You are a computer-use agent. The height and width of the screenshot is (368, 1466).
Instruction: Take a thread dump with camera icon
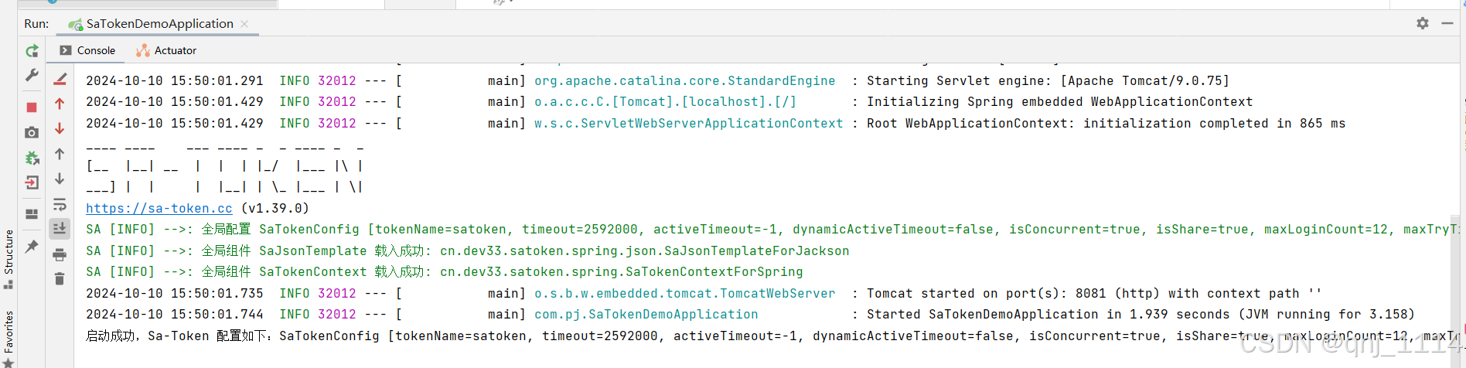(x=32, y=133)
